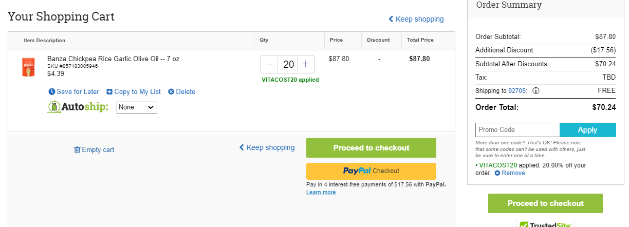Open the 92705 shipping zip code link
This screenshot has width=629, height=227.
[x=517, y=91]
